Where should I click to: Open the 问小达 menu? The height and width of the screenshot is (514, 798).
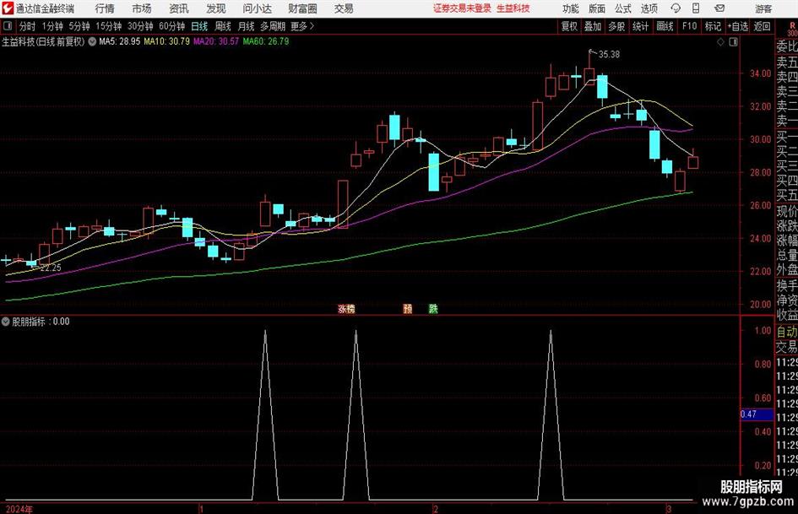coord(257,8)
